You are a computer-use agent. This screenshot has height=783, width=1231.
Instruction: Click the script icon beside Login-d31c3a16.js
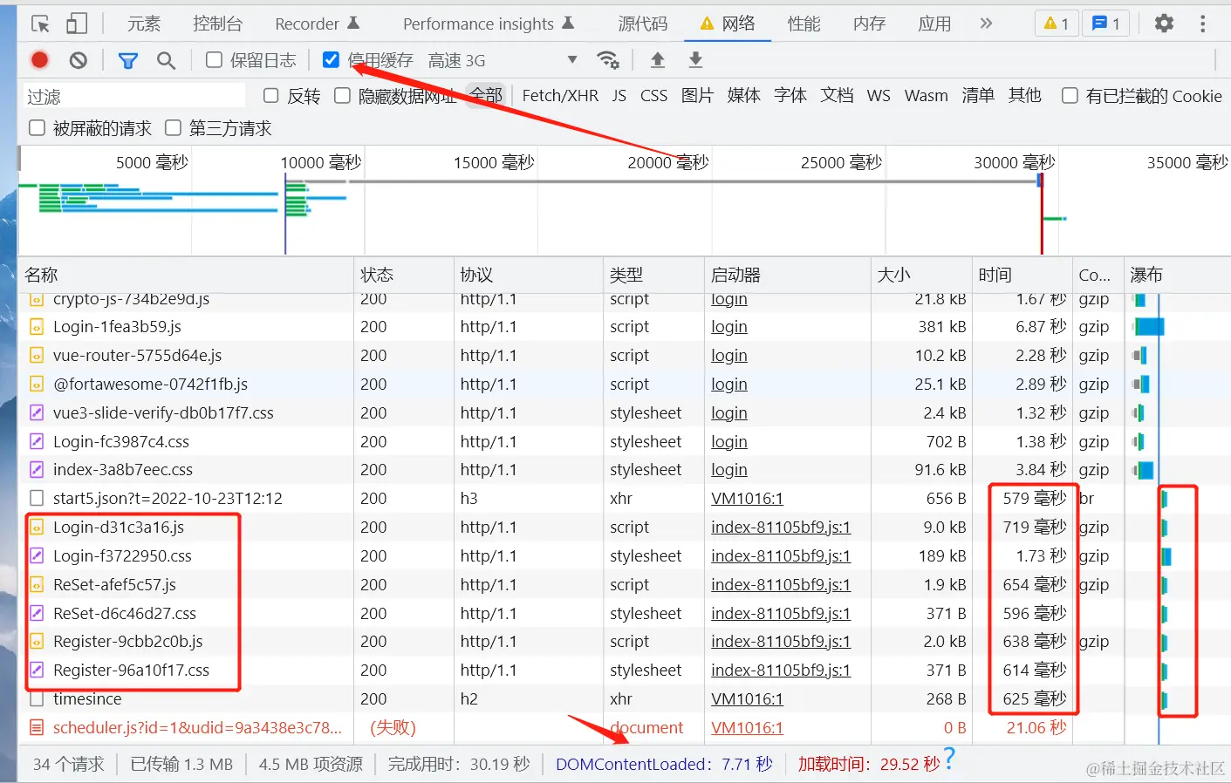point(37,528)
